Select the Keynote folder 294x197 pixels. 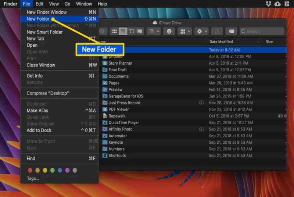[x=193, y=142]
